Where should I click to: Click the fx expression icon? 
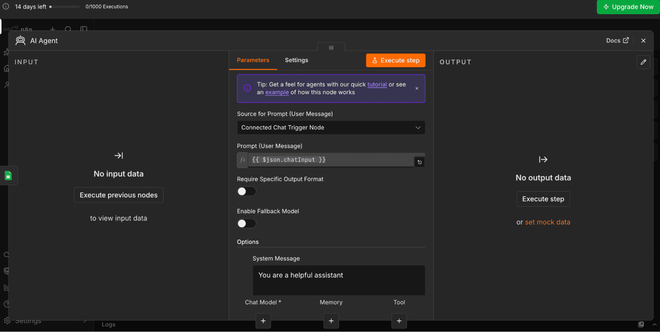(x=243, y=160)
